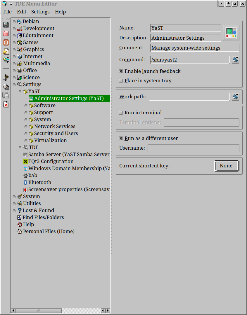Select the Office submenu
247x315 pixels.
27,71
